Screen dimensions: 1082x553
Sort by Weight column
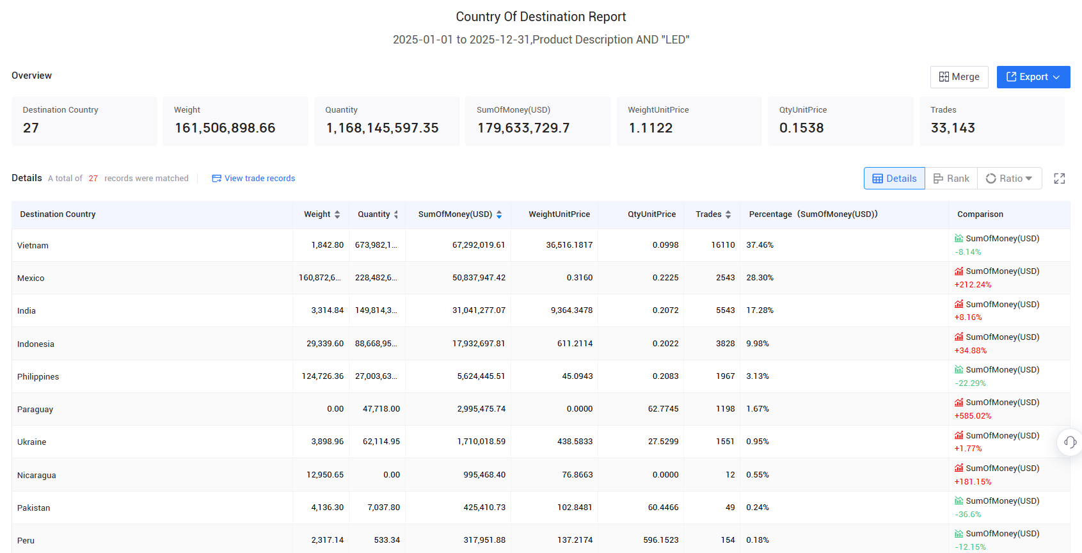(x=337, y=214)
